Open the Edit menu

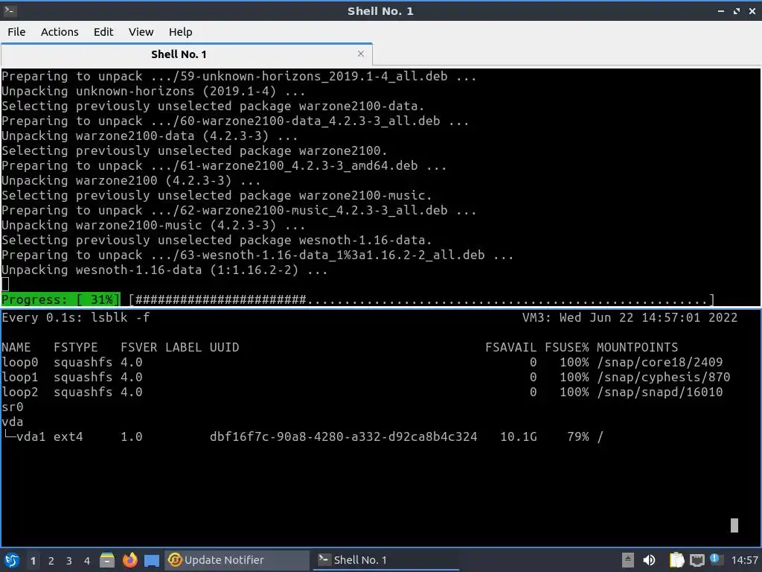point(103,32)
